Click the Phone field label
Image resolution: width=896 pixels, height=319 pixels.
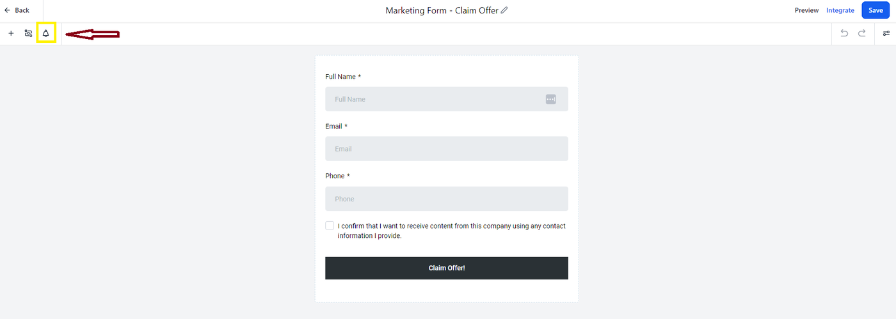pos(335,176)
